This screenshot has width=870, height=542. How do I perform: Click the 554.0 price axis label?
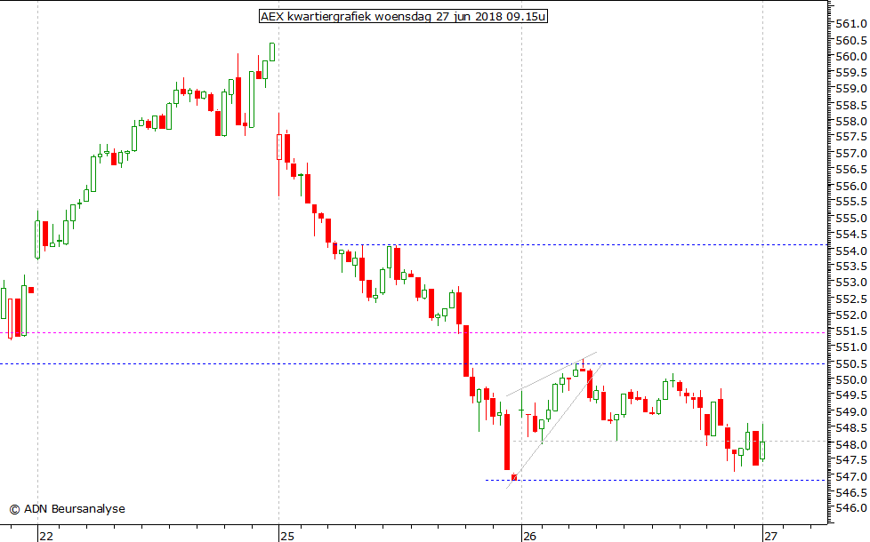[x=851, y=251]
